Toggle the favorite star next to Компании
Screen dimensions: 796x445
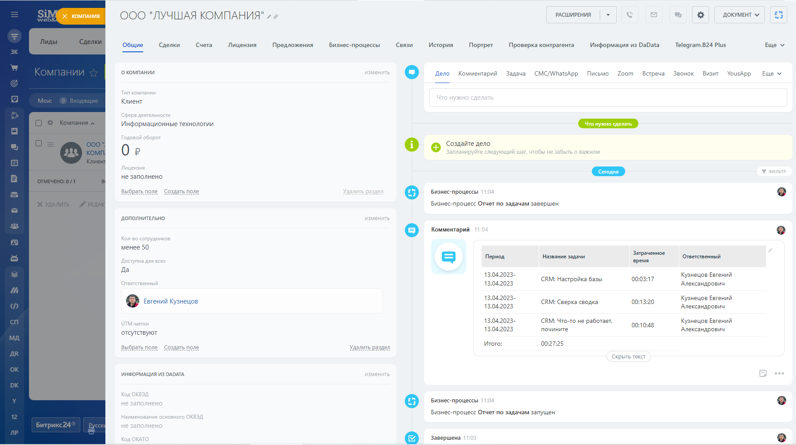(x=94, y=73)
